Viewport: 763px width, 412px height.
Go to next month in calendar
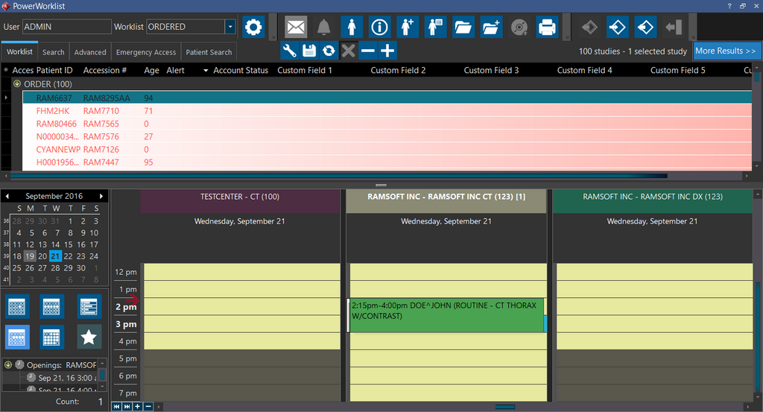(x=101, y=196)
